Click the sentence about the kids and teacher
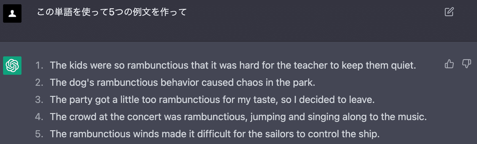Viewport: 477px width, 144px height. coord(233,65)
